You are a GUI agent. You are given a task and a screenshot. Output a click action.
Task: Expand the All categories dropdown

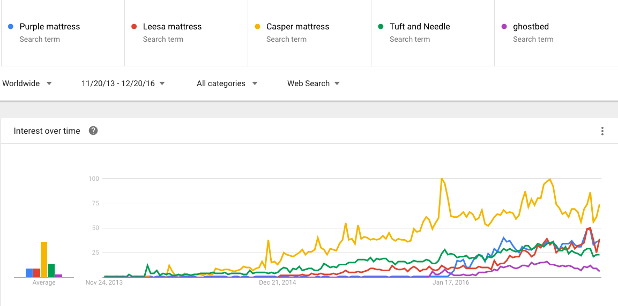click(227, 83)
